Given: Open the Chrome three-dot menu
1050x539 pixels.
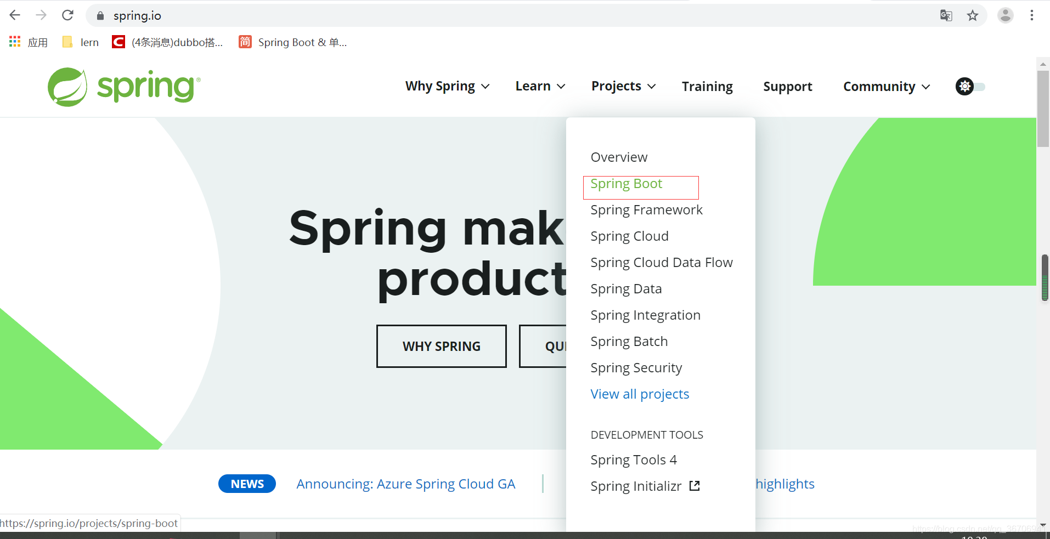Looking at the screenshot, I should 1032,15.
